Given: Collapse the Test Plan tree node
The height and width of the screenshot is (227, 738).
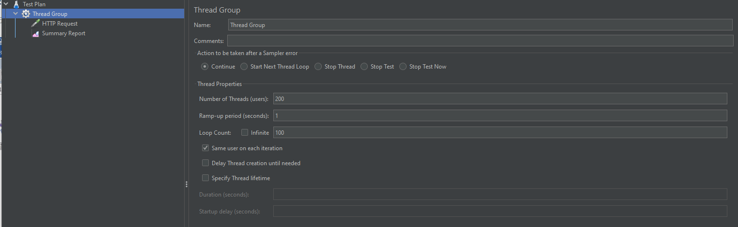Looking at the screenshot, I should coord(6,4).
